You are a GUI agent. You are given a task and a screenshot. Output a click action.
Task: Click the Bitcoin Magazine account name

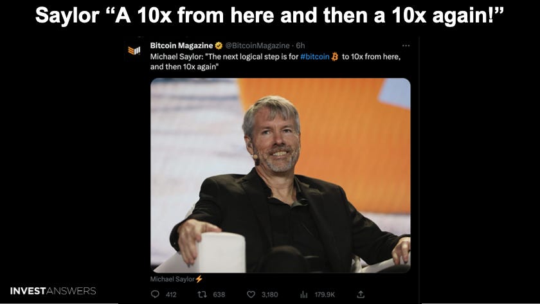point(181,46)
